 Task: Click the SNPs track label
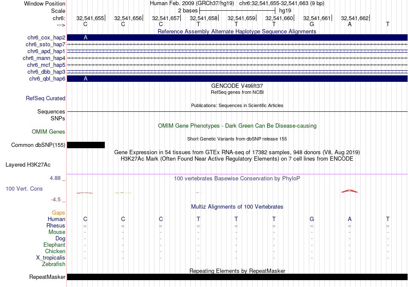pyautogui.click(x=58, y=118)
